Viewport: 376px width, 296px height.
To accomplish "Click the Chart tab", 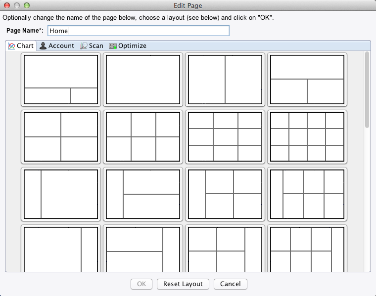I will pyautogui.click(x=21, y=46).
